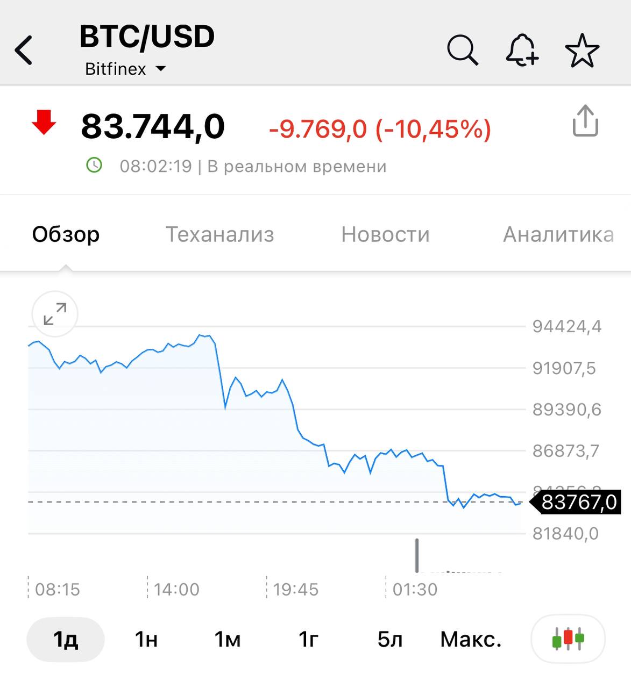This screenshot has height=688, width=631.
Task: Tap the share icon
Action: coord(585,121)
